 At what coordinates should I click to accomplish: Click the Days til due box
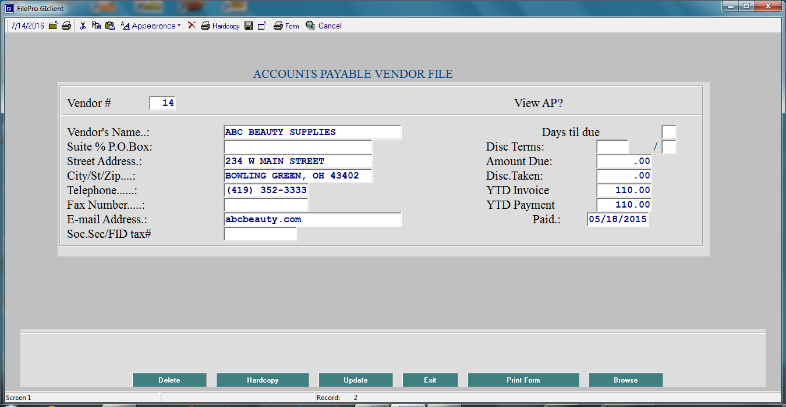click(668, 132)
